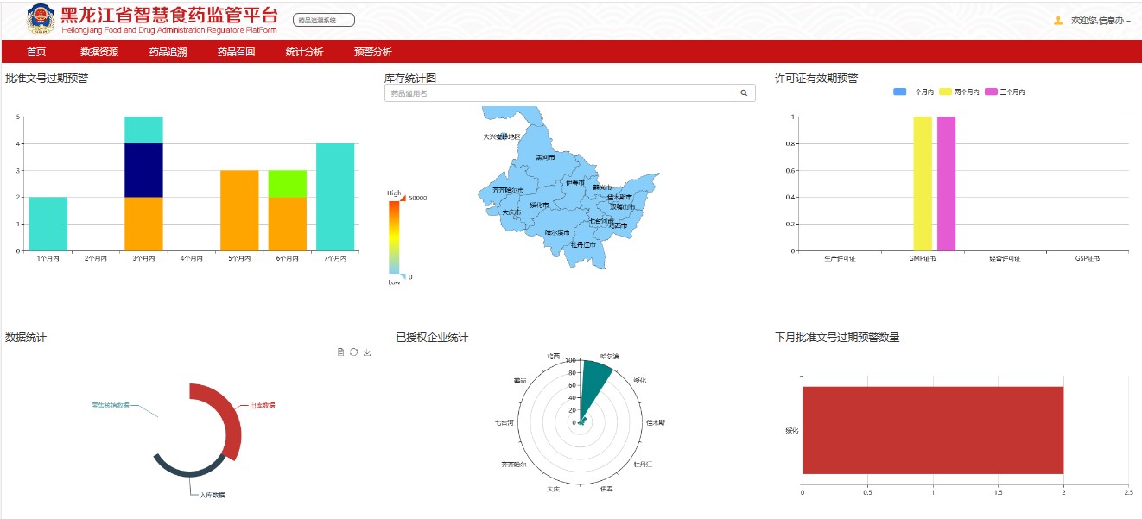Click orange 5个月内 bar
1142x519 pixels.
[x=239, y=211]
